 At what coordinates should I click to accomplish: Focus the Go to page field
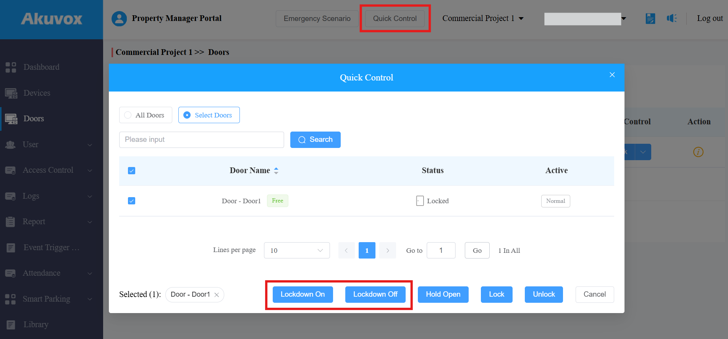441,251
